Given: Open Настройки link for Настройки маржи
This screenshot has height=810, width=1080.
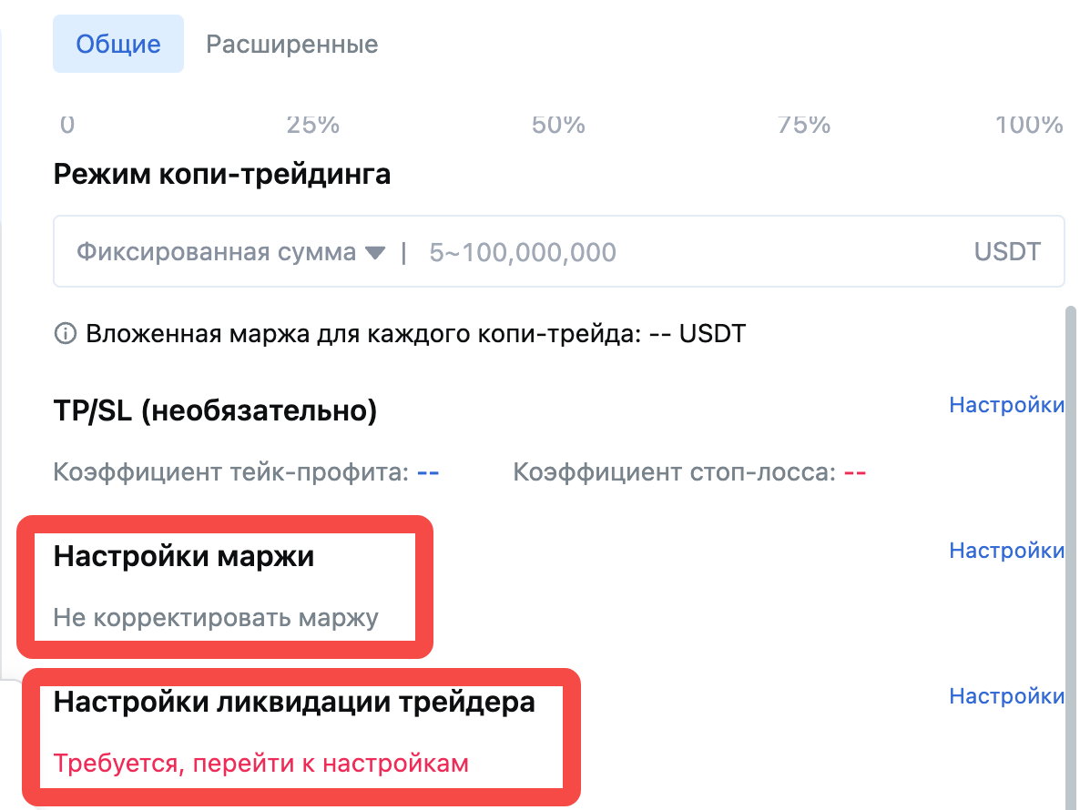Looking at the screenshot, I should pos(1006,551).
